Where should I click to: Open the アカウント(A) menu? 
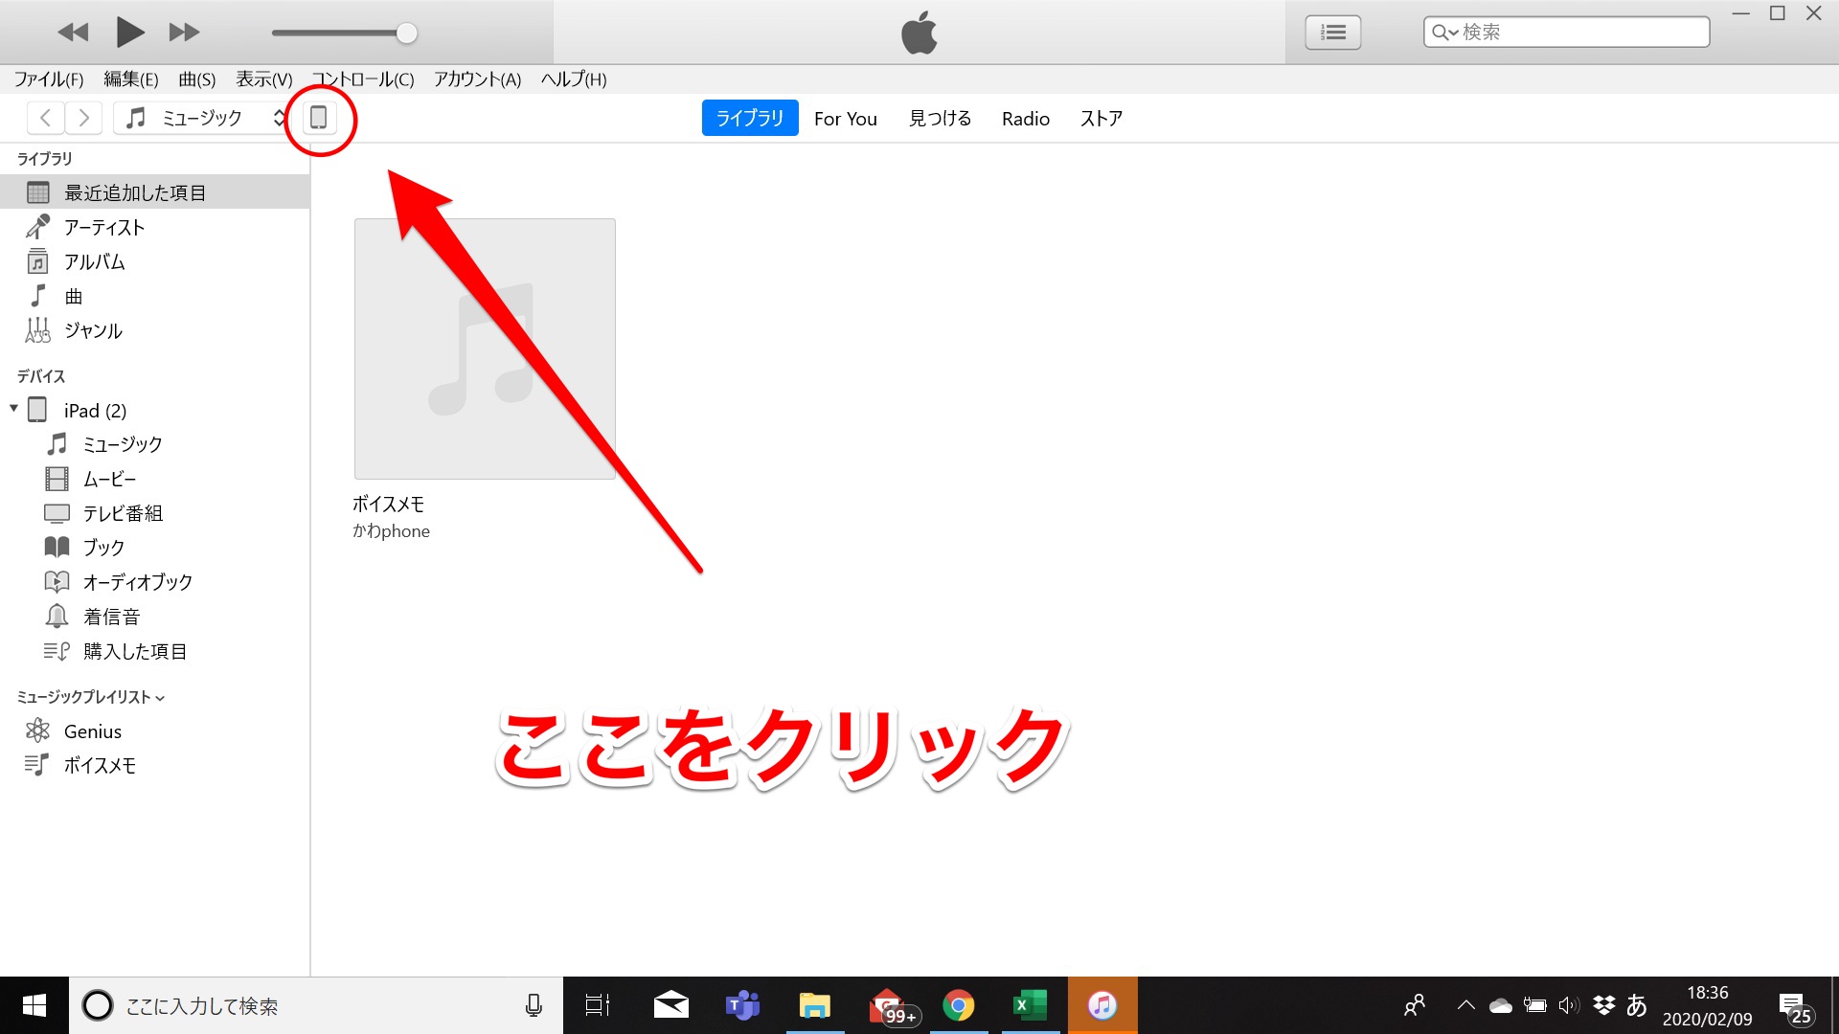[x=477, y=79]
